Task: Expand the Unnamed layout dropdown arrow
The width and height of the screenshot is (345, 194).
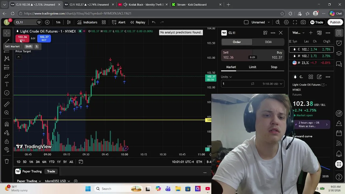Action: pos(268,22)
